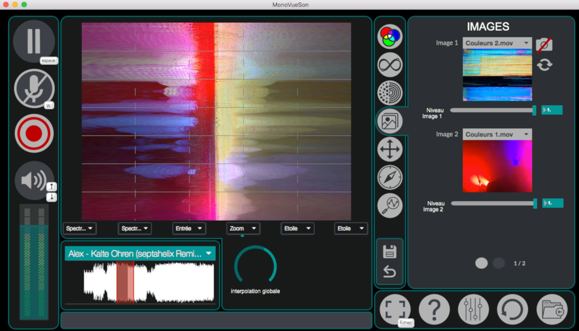Click the compass navigation icon
The height and width of the screenshot is (331, 579).
pyautogui.click(x=390, y=177)
